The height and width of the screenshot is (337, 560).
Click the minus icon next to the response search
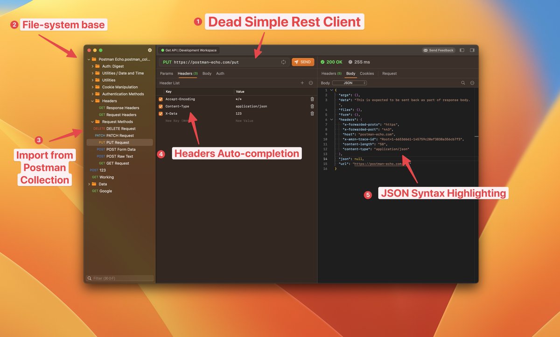(472, 82)
